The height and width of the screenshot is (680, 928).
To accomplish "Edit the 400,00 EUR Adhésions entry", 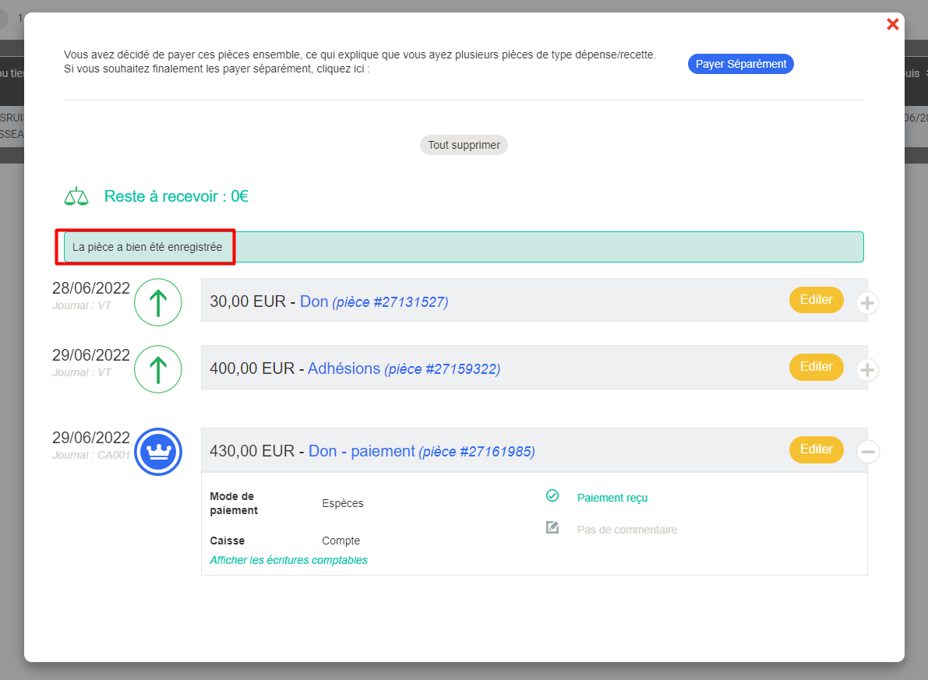I will click(816, 367).
